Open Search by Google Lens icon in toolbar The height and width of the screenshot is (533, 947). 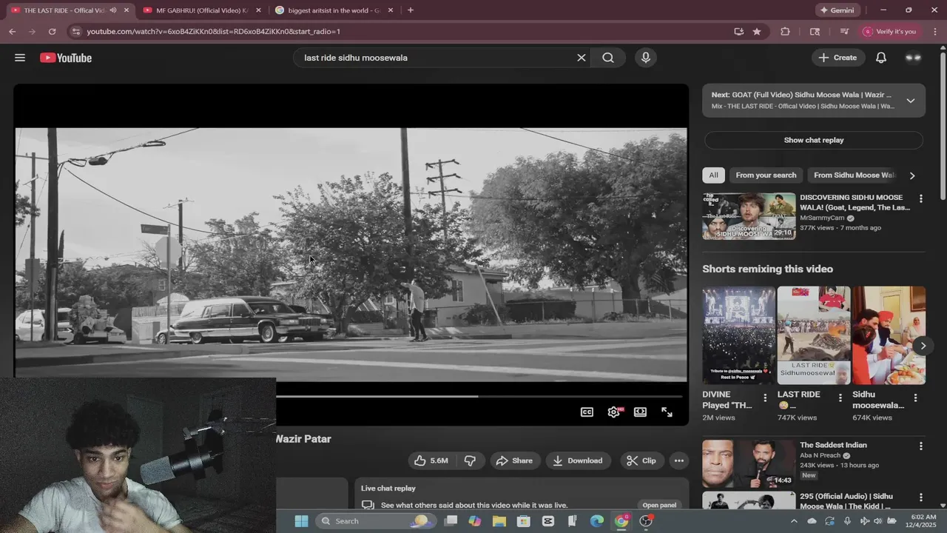(x=815, y=32)
